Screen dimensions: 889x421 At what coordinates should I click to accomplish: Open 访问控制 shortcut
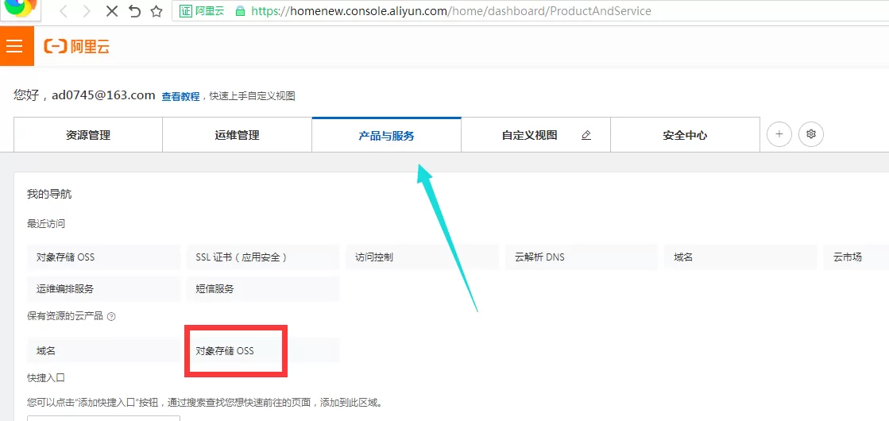tap(423, 257)
